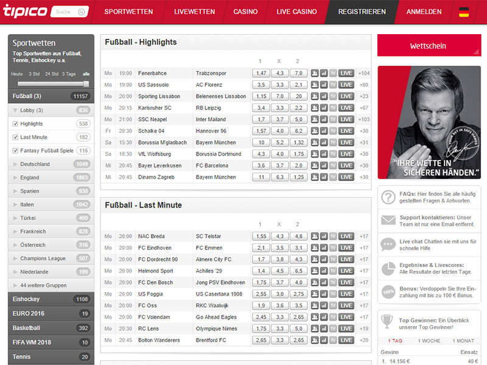
Task: Click TV icon for US Sassuolo match
Action: pyautogui.click(x=333, y=85)
